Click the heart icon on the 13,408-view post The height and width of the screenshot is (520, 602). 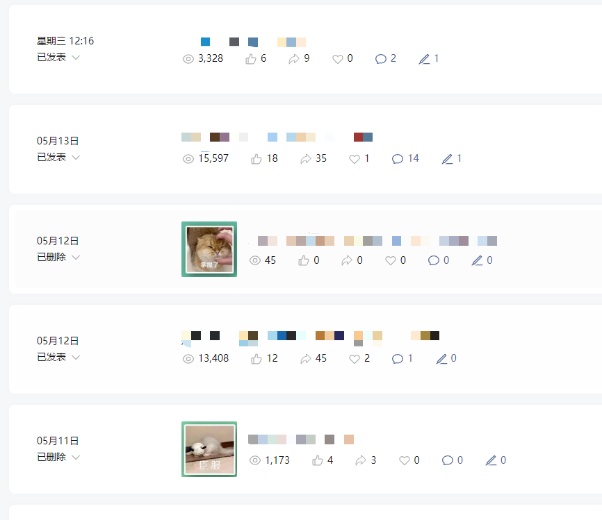click(x=355, y=359)
